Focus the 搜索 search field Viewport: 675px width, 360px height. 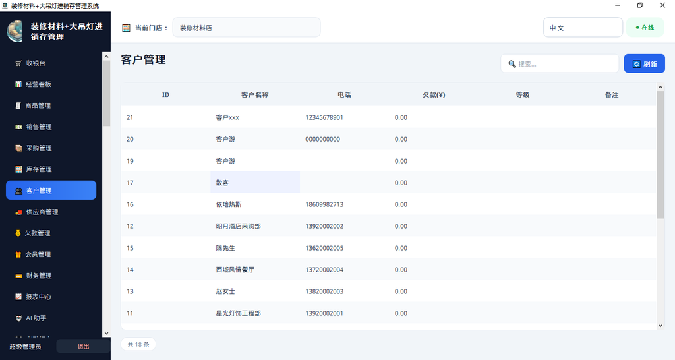pyautogui.click(x=560, y=64)
